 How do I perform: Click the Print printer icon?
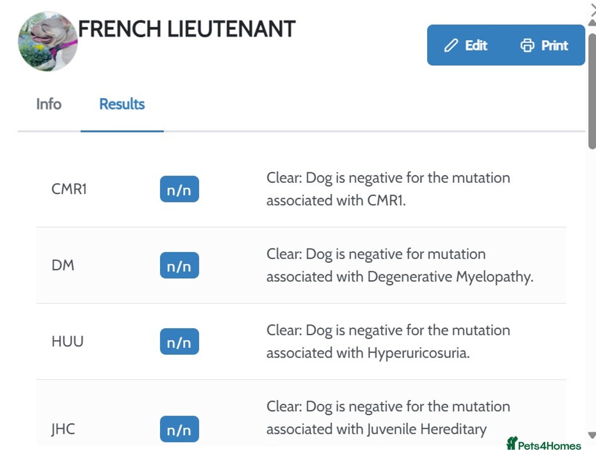[x=528, y=45]
